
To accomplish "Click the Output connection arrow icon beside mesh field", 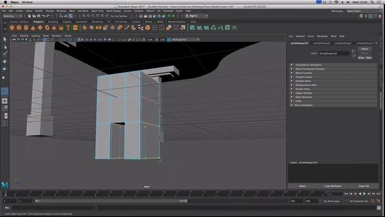I will click(354, 55).
